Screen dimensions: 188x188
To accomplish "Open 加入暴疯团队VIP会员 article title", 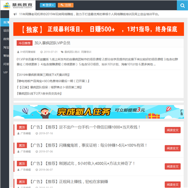I will click(52, 43).
